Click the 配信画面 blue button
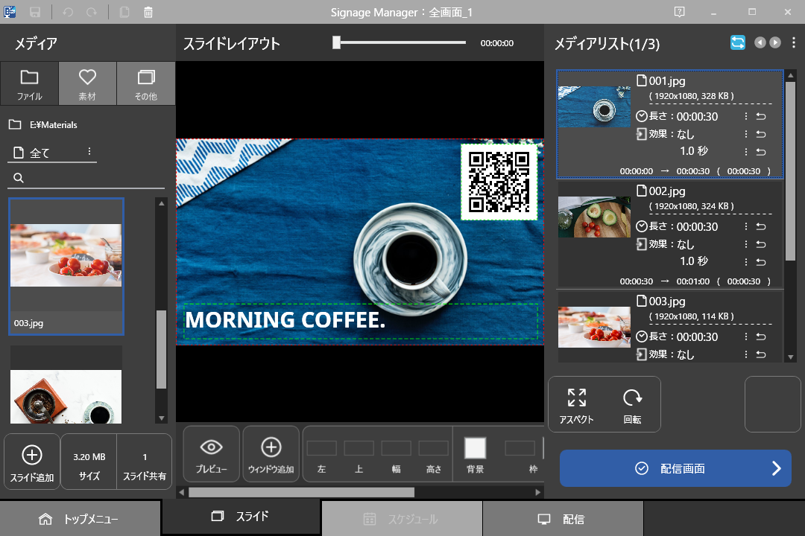 (x=675, y=468)
